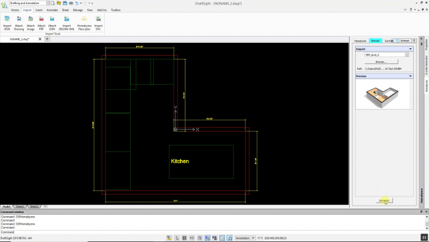Click the help question mark in Homebyme panel
429x242 pixels.
click(414, 40)
